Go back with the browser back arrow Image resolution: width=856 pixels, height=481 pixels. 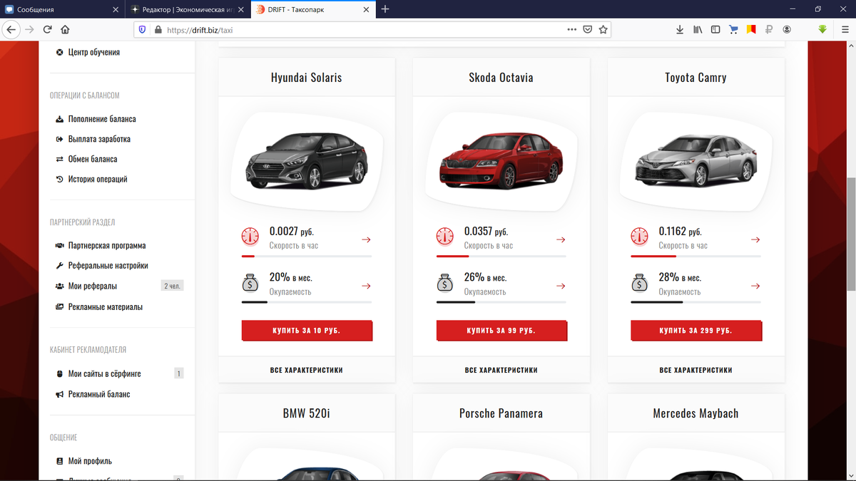tap(11, 30)
